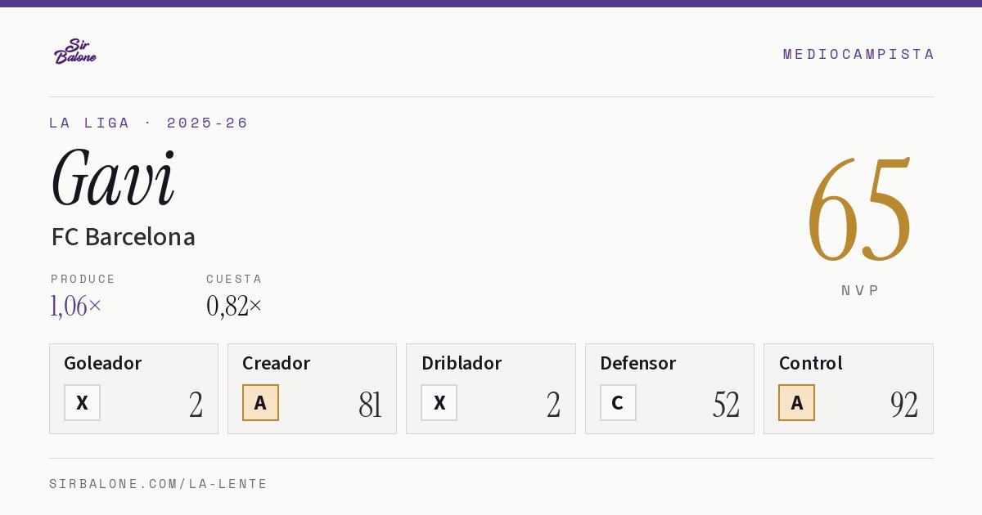This screenshot has width=982, height=515.
Task: Click the Sir Balone logo
Action: [75, 51]
